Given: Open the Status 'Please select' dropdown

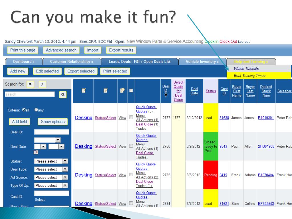Looking at the screenshot, I should point(51,161).
